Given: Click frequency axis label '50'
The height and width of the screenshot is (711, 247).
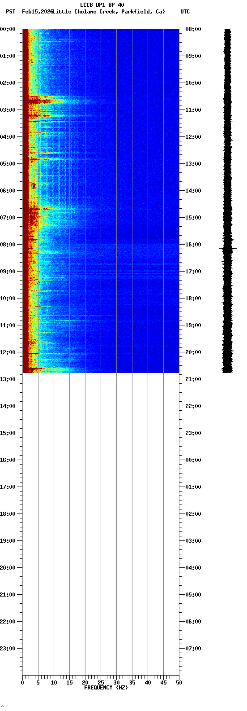Looking at the screenshot, I should (x=179, y=683).
